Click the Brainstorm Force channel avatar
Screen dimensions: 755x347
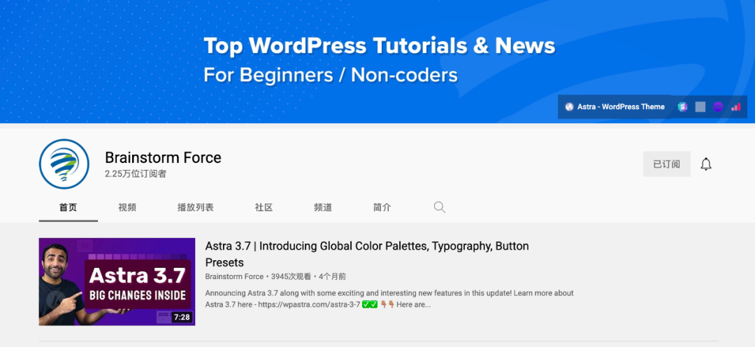click(64, 164)
